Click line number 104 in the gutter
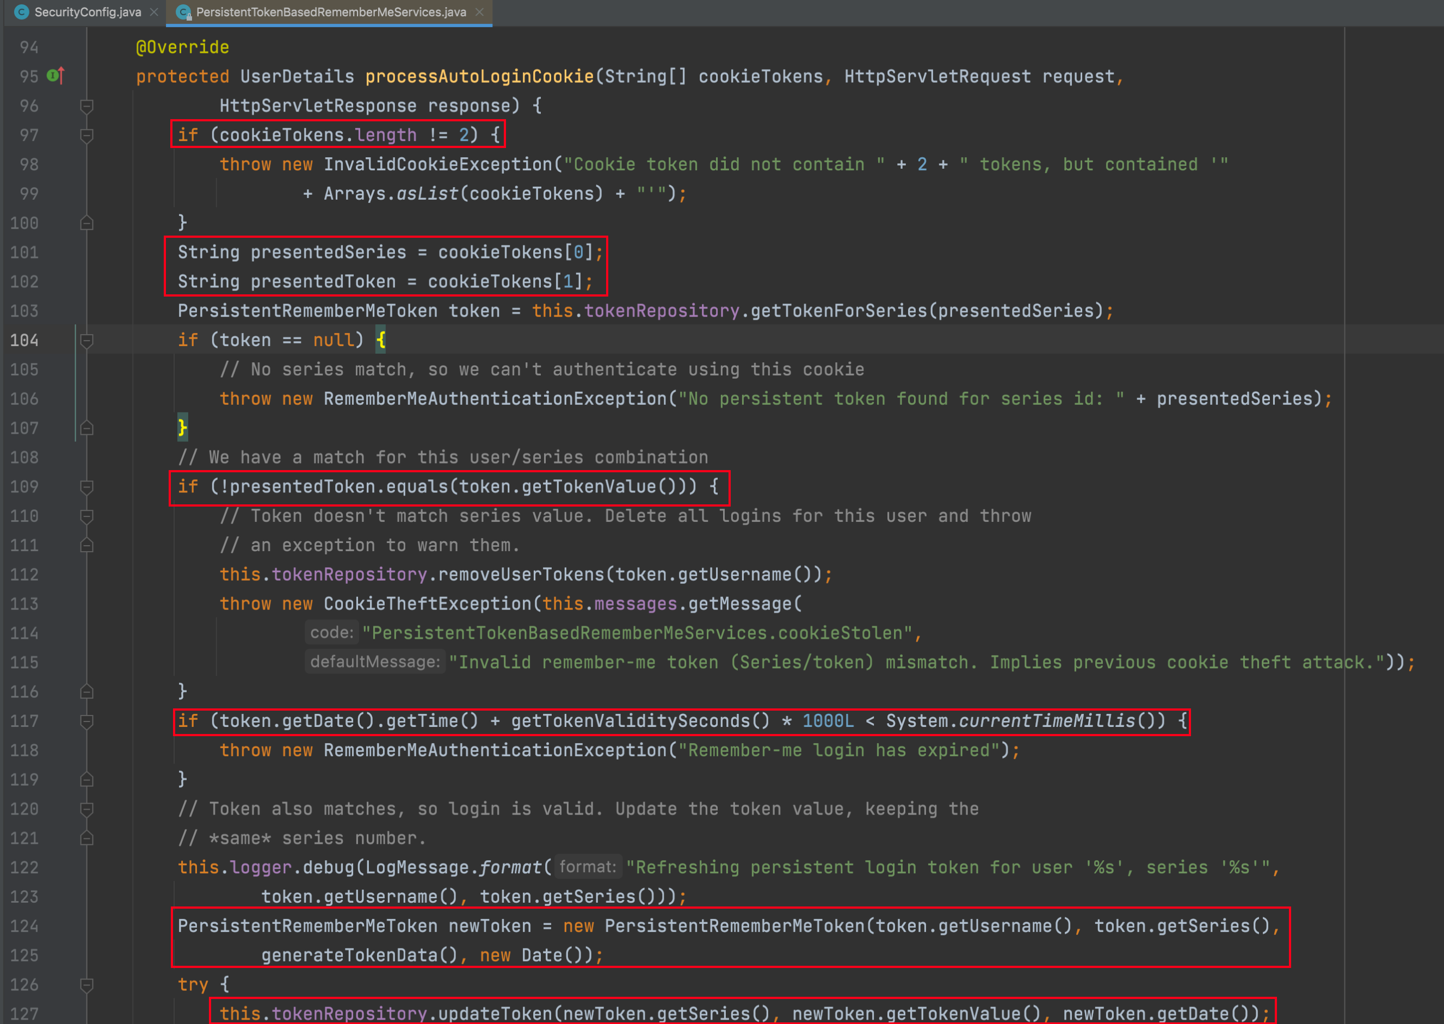 tap(24, 341)
